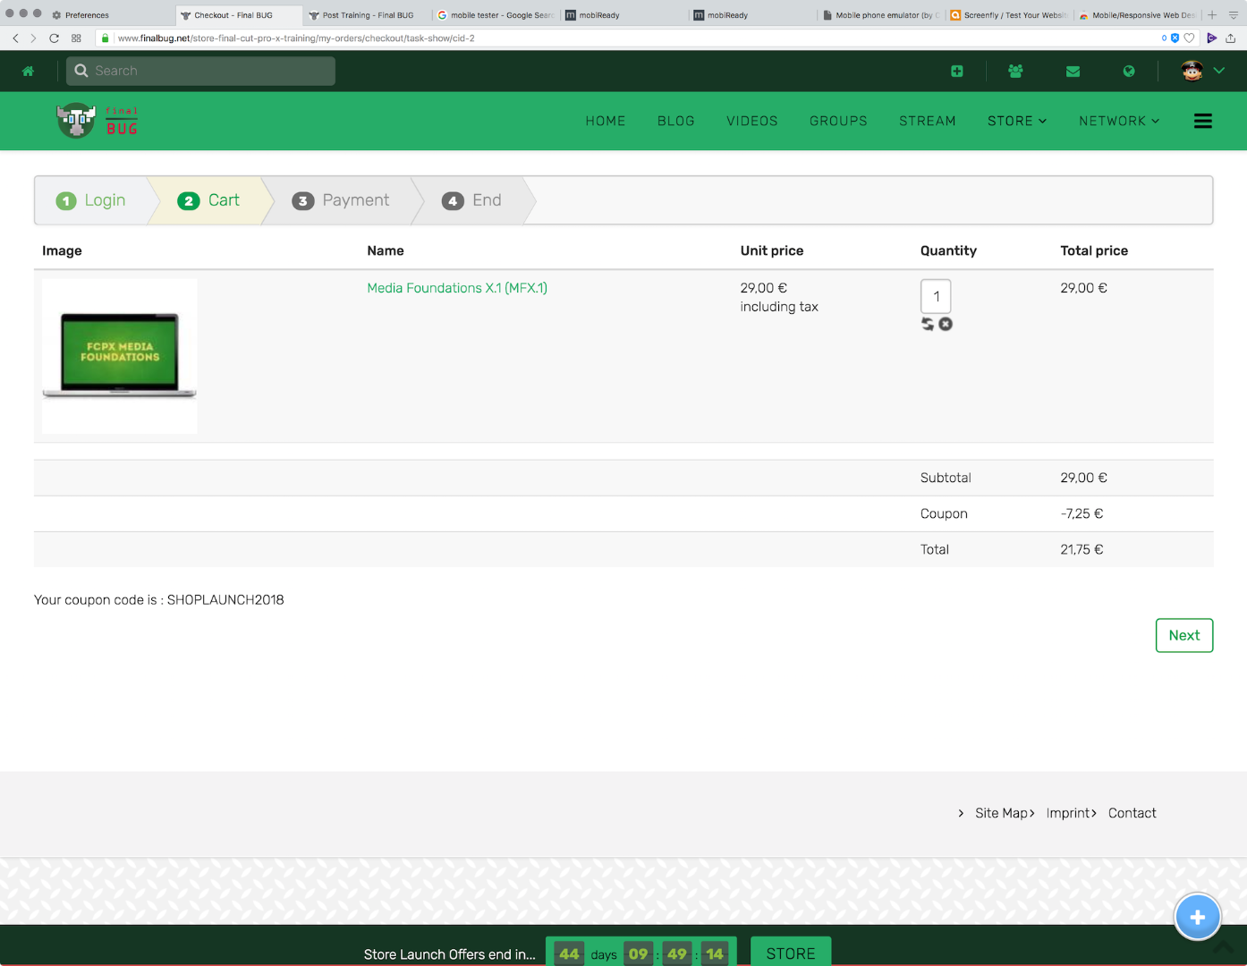Viewport: 1247px width, 966px height.
Task: Switch to Post Training - Final BUG tab
Action: tap(368, 15)
